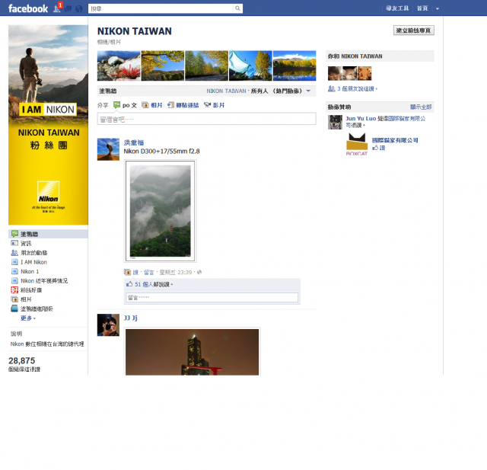Click the wall post input box

point(206,119)
